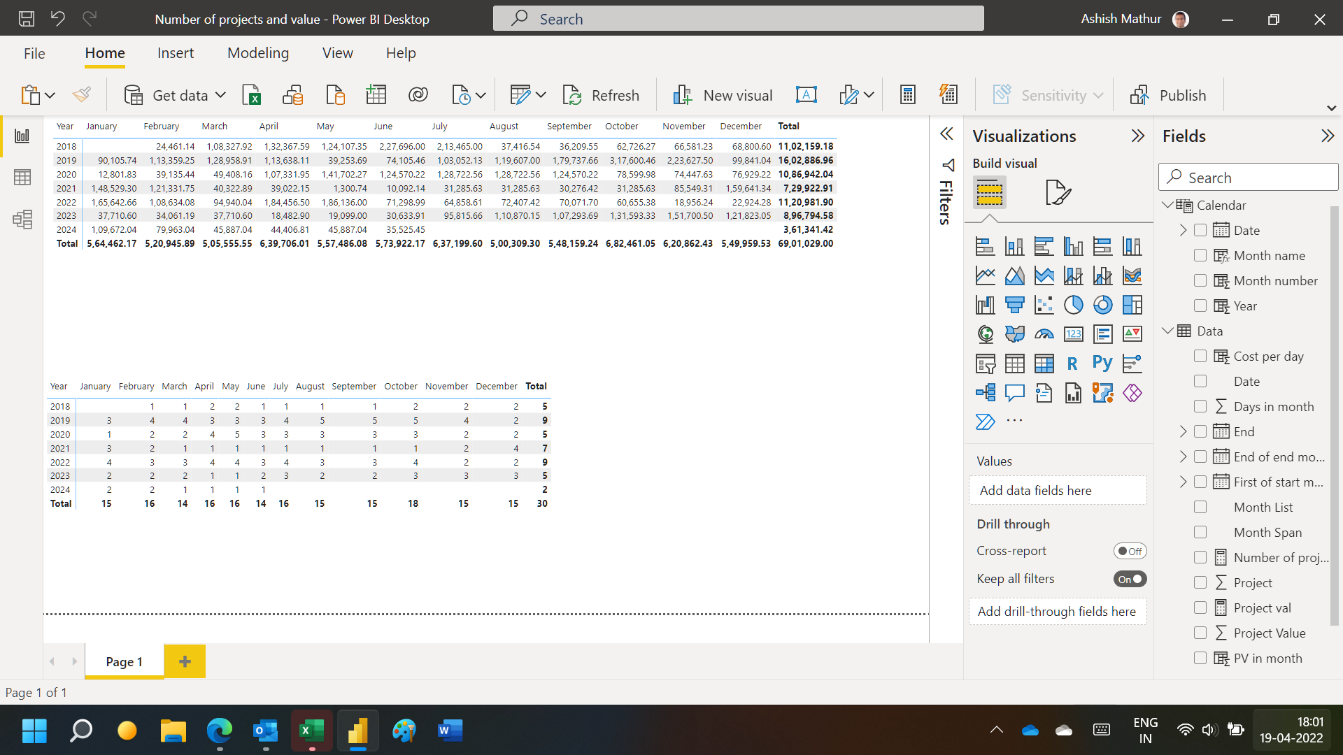Switch to the View tab
The height and width of the screenshot is (755, 1343).
click(x=338, y=53)
